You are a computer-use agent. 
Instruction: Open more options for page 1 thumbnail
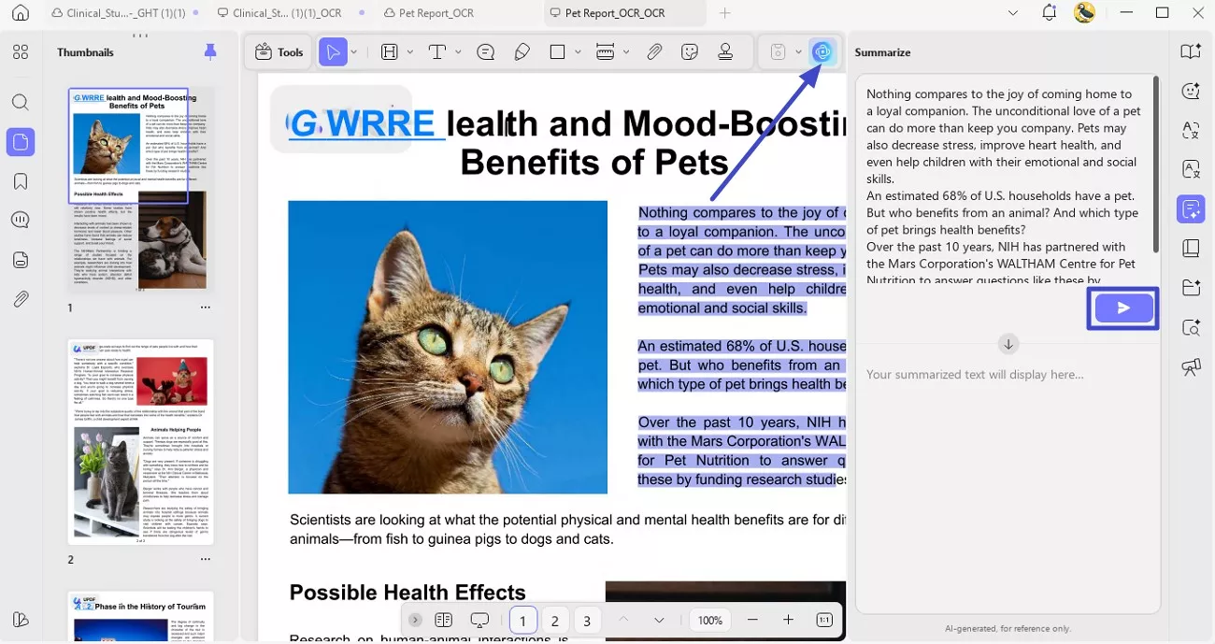pyautogui.click(x=206, y=308)
